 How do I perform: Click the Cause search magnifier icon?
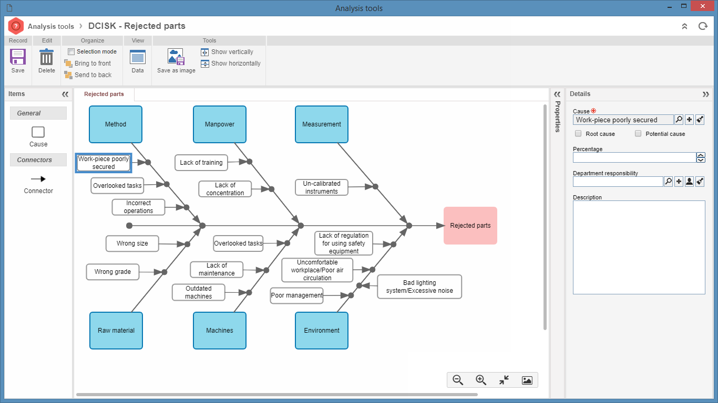[679, 120]
